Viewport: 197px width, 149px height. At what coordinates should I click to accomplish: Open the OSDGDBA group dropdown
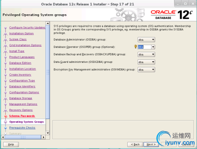pyautogui.click(x=146, y=62)
